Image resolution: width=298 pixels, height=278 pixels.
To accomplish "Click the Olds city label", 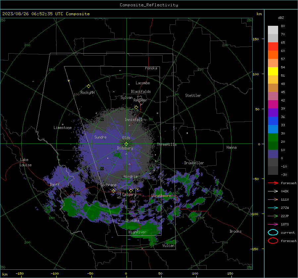I will 126,138.
